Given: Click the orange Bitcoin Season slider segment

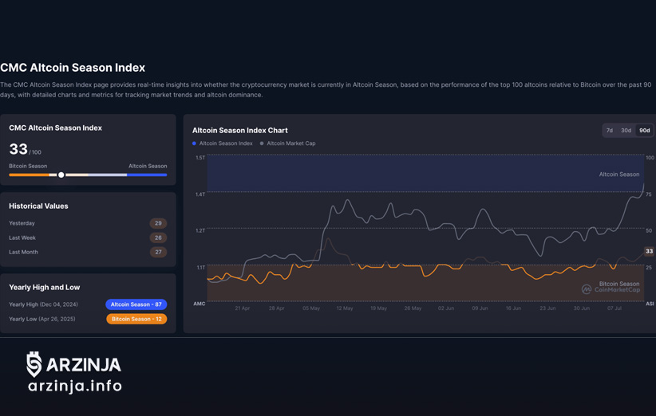Looking at the screenshot, I should (x=29, y=175).
